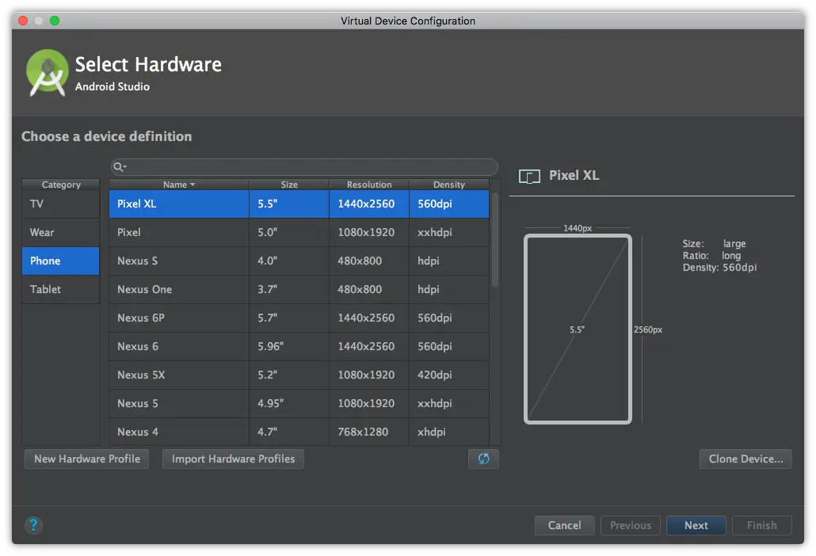This screenshot has height=556, width=816.
Task: Select the Nexus 4 row
Action: click(x=299, y=432)
